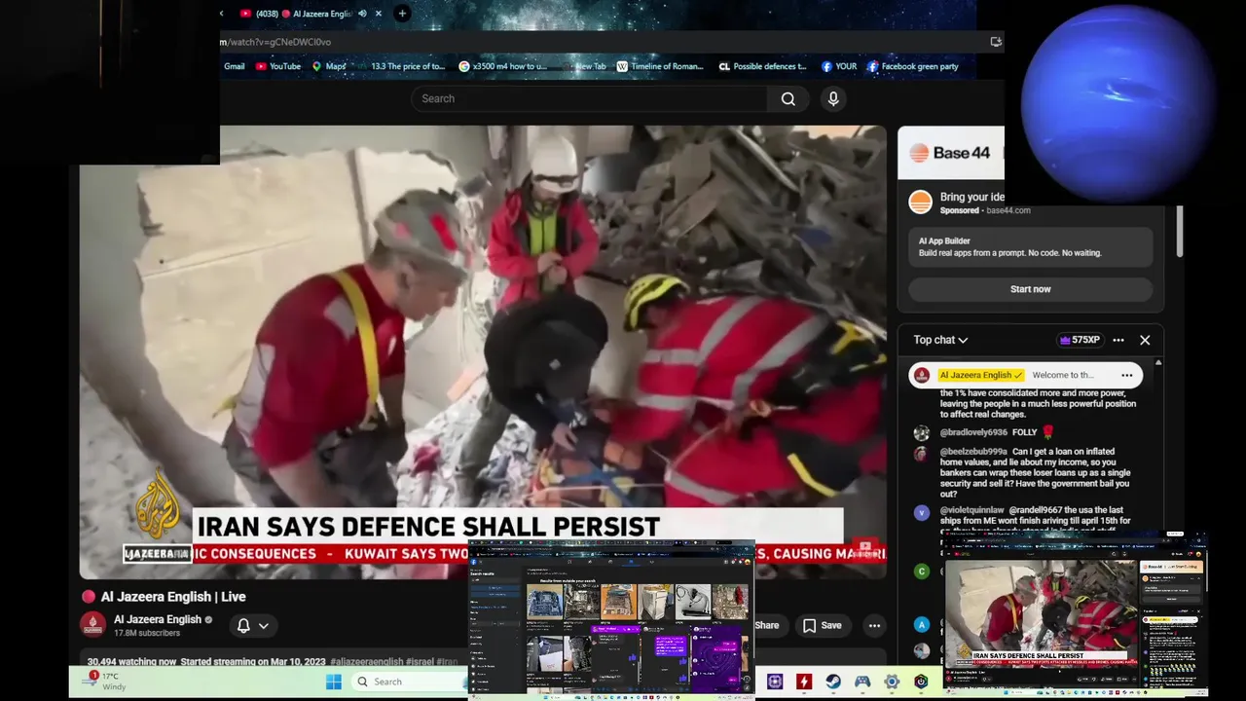This screenshot has height=701, width=1246.
Task: Click the page vertical scrollbar
Action: point(1180,232)
